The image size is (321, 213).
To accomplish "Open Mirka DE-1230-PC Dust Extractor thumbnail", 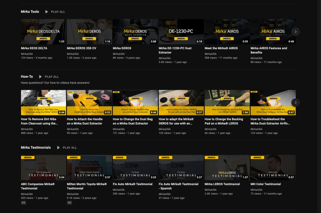I will [x=181, y=32].
